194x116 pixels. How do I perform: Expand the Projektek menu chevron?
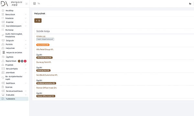[x=26, y=65]
